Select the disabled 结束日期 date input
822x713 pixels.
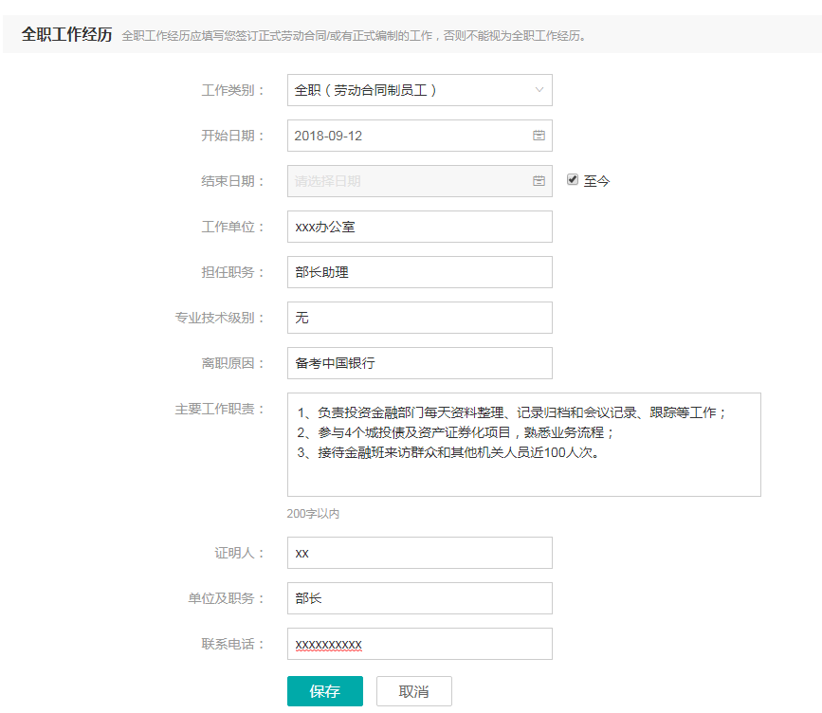point(408,181)
